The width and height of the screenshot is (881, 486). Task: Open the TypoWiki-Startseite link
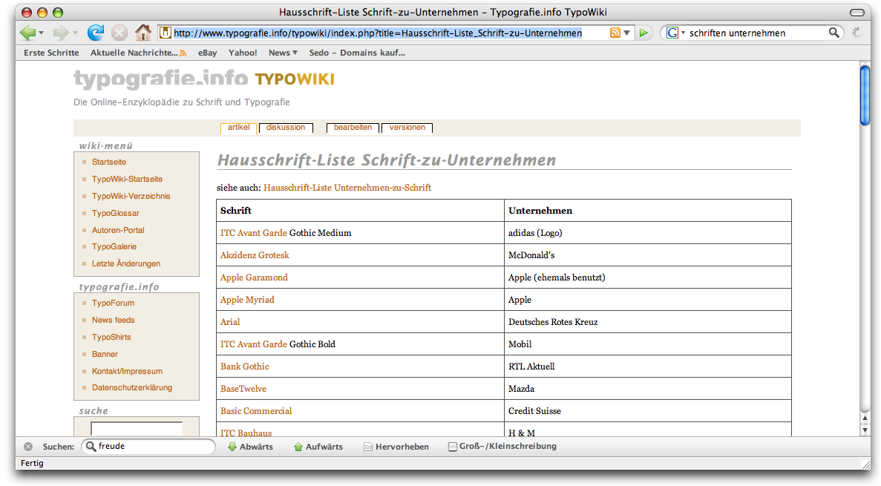[127, 180]
